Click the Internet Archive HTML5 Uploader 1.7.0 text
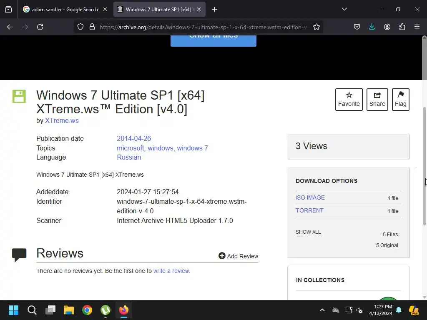Screen dimensions: 427x320 coord(175,220)
